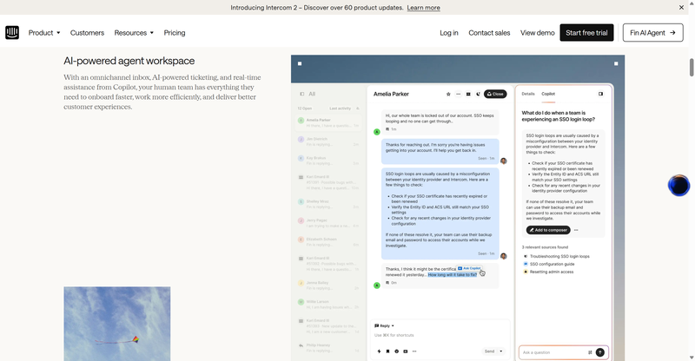Viewport: 695px width, 361px height.
Task: Expand the Send options dropdown arrow
Action: point(501,351)
